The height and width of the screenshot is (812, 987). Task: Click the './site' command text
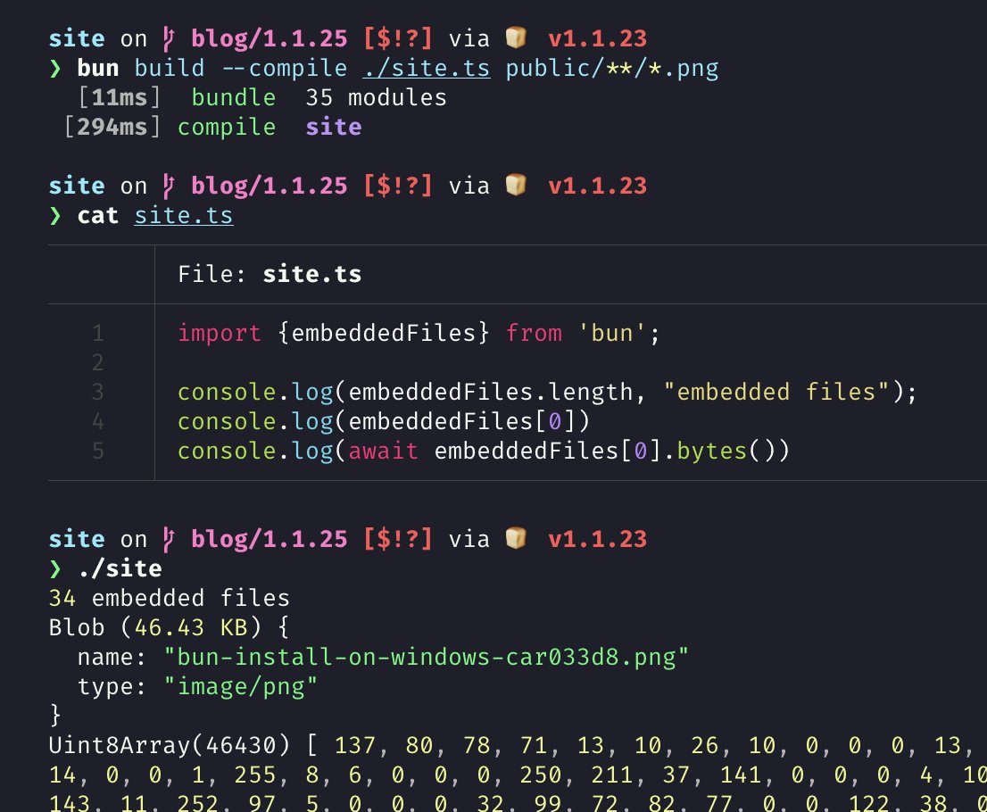[120, 568]
